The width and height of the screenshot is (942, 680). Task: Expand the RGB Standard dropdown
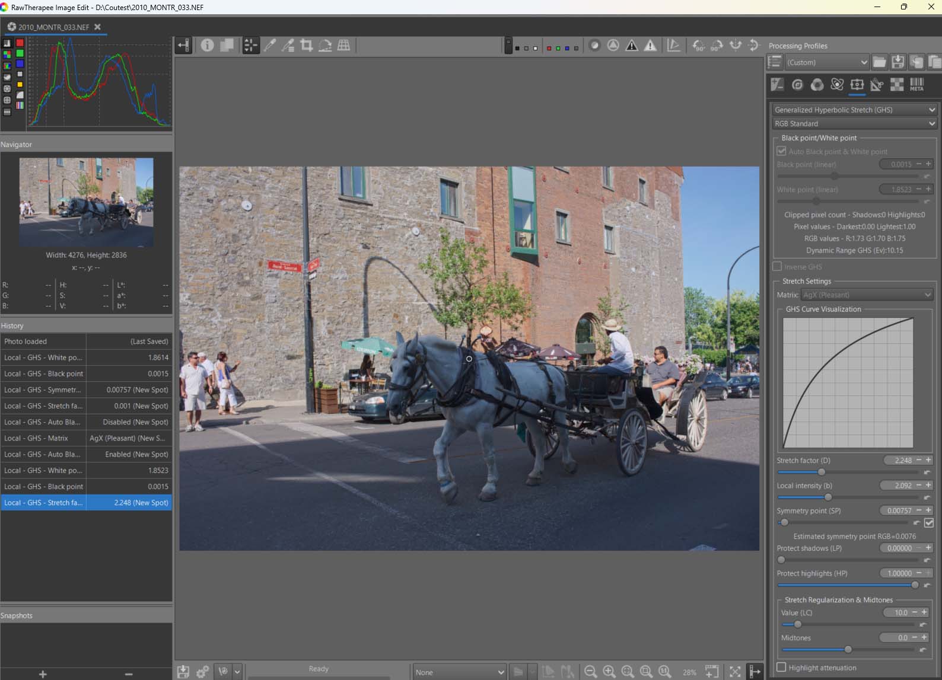(x=854, y=123)
